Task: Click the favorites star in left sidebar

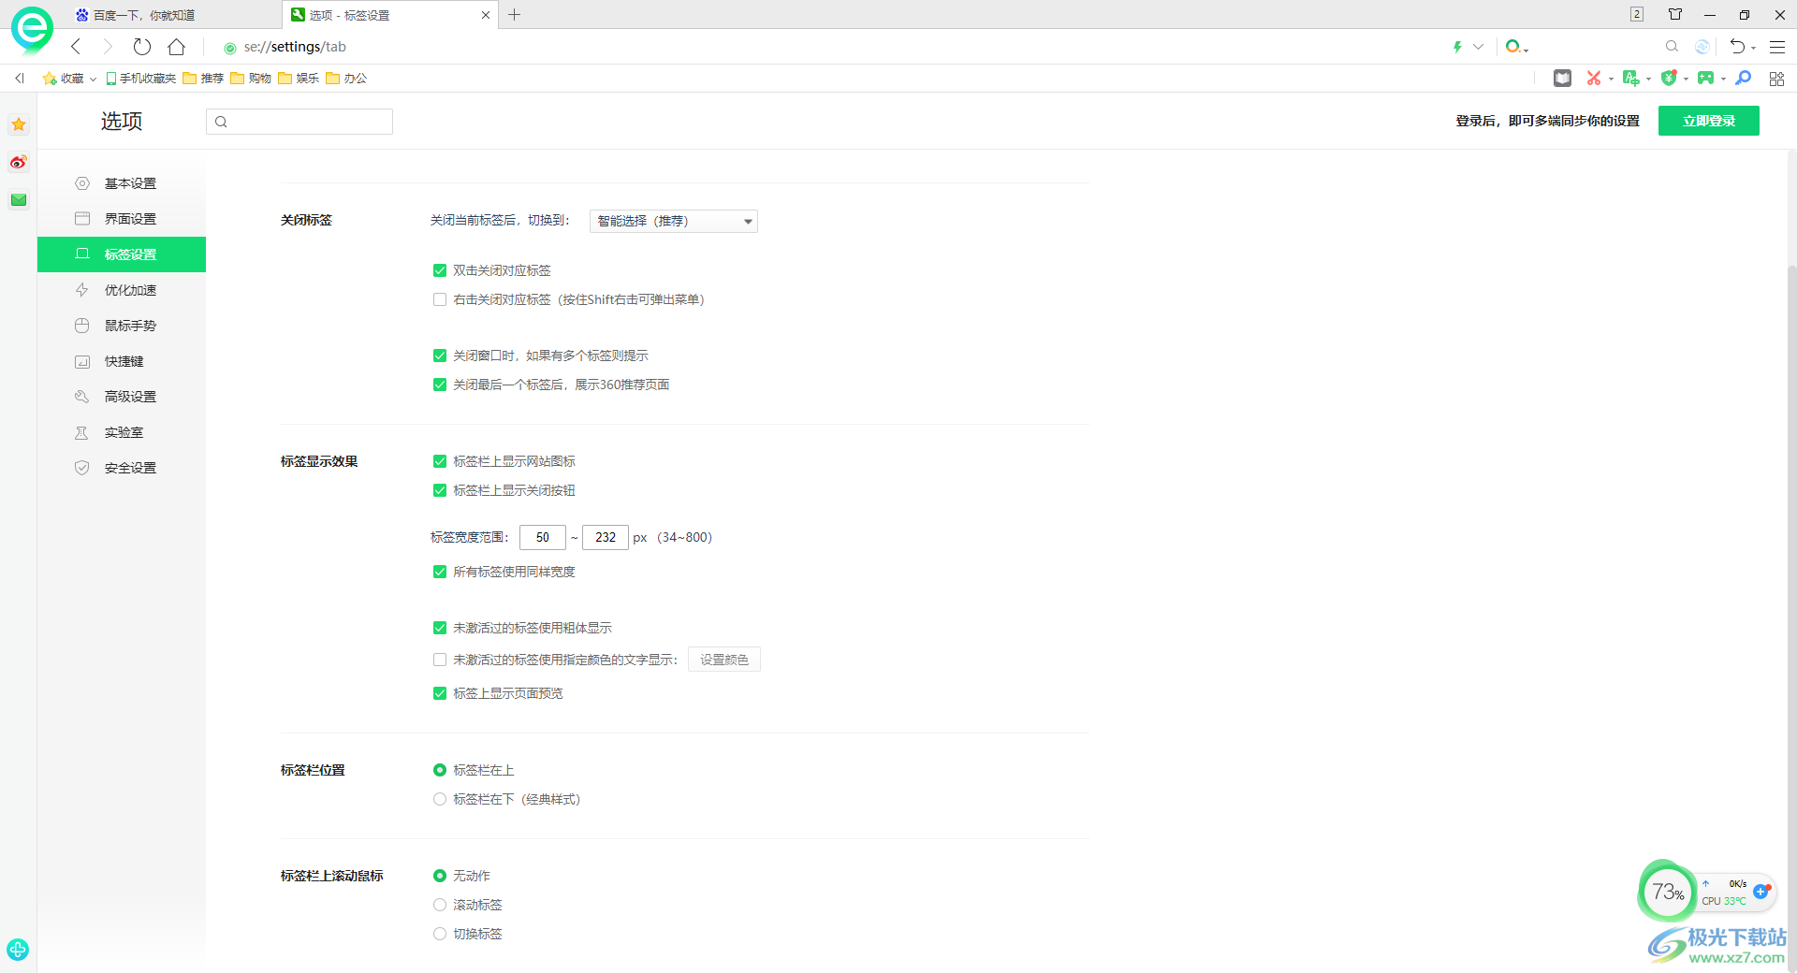Action: click(19, 124)
